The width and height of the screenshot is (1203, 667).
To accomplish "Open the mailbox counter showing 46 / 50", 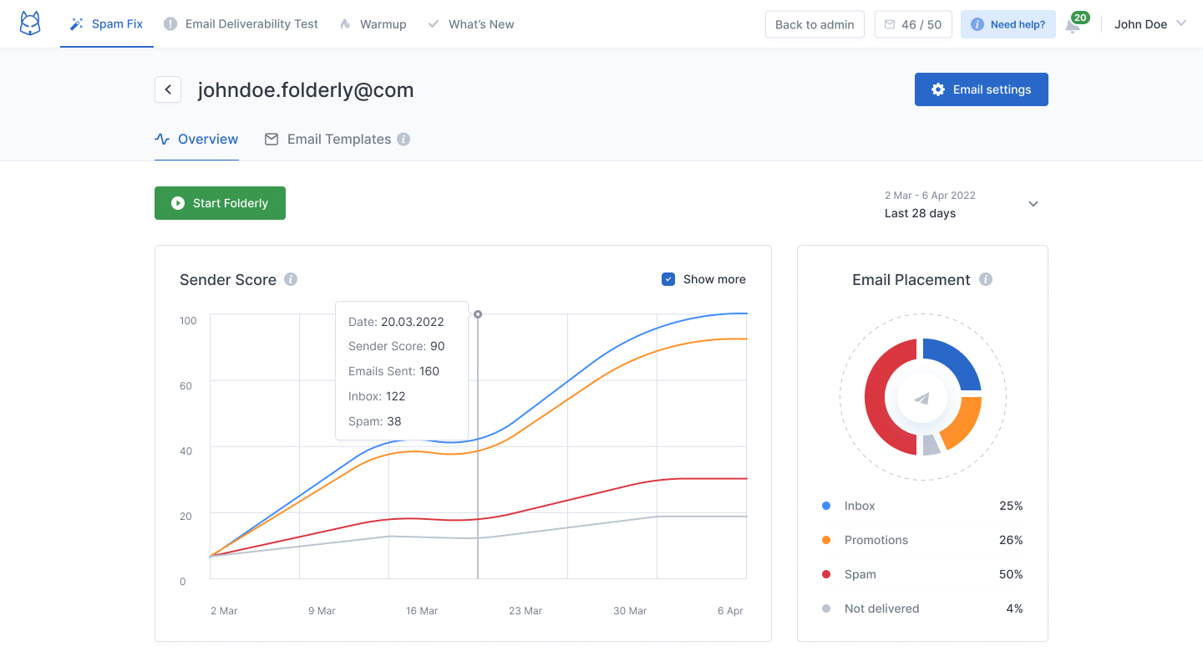I will (913, 23).
